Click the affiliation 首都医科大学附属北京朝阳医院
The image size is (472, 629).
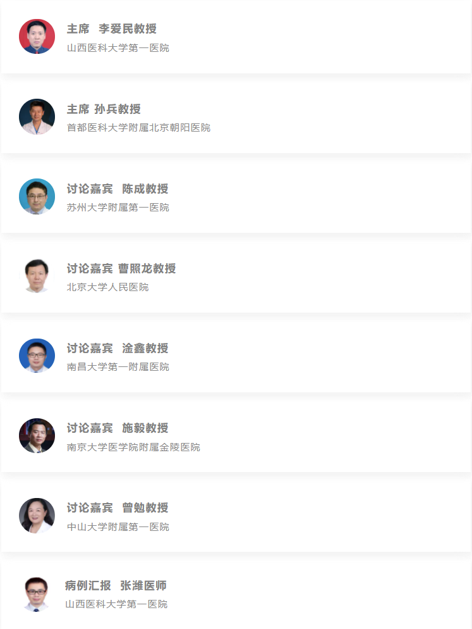pos(138,128)
